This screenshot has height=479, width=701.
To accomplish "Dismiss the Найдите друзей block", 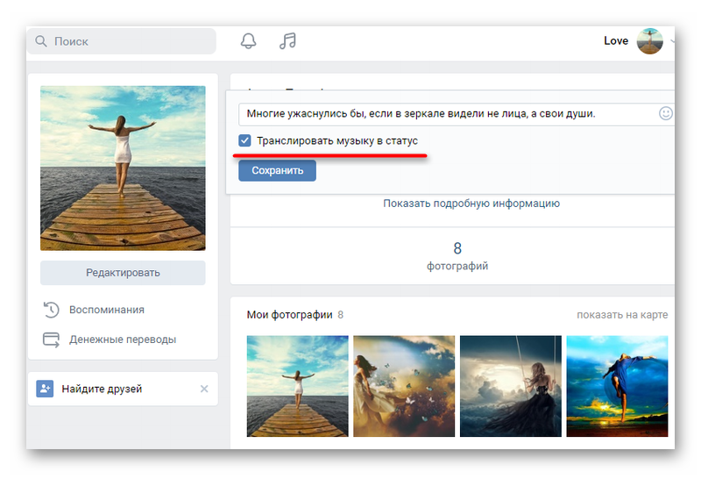I will (x=204, y=389).
